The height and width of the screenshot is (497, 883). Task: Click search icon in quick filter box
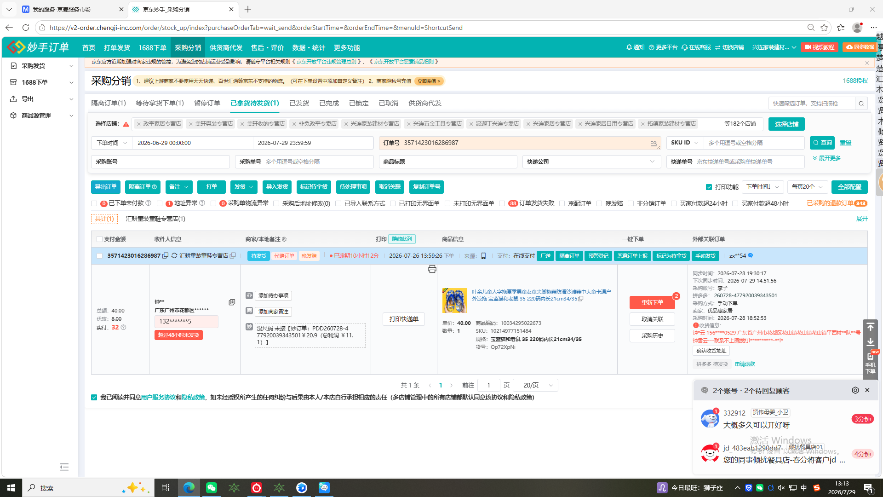point(861,104)
